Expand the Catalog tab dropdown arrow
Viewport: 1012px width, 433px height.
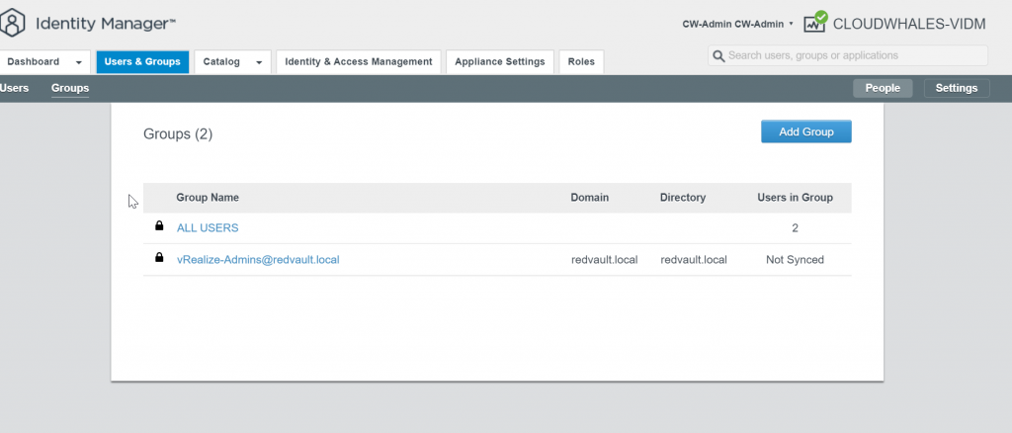[x=259, y=62]
